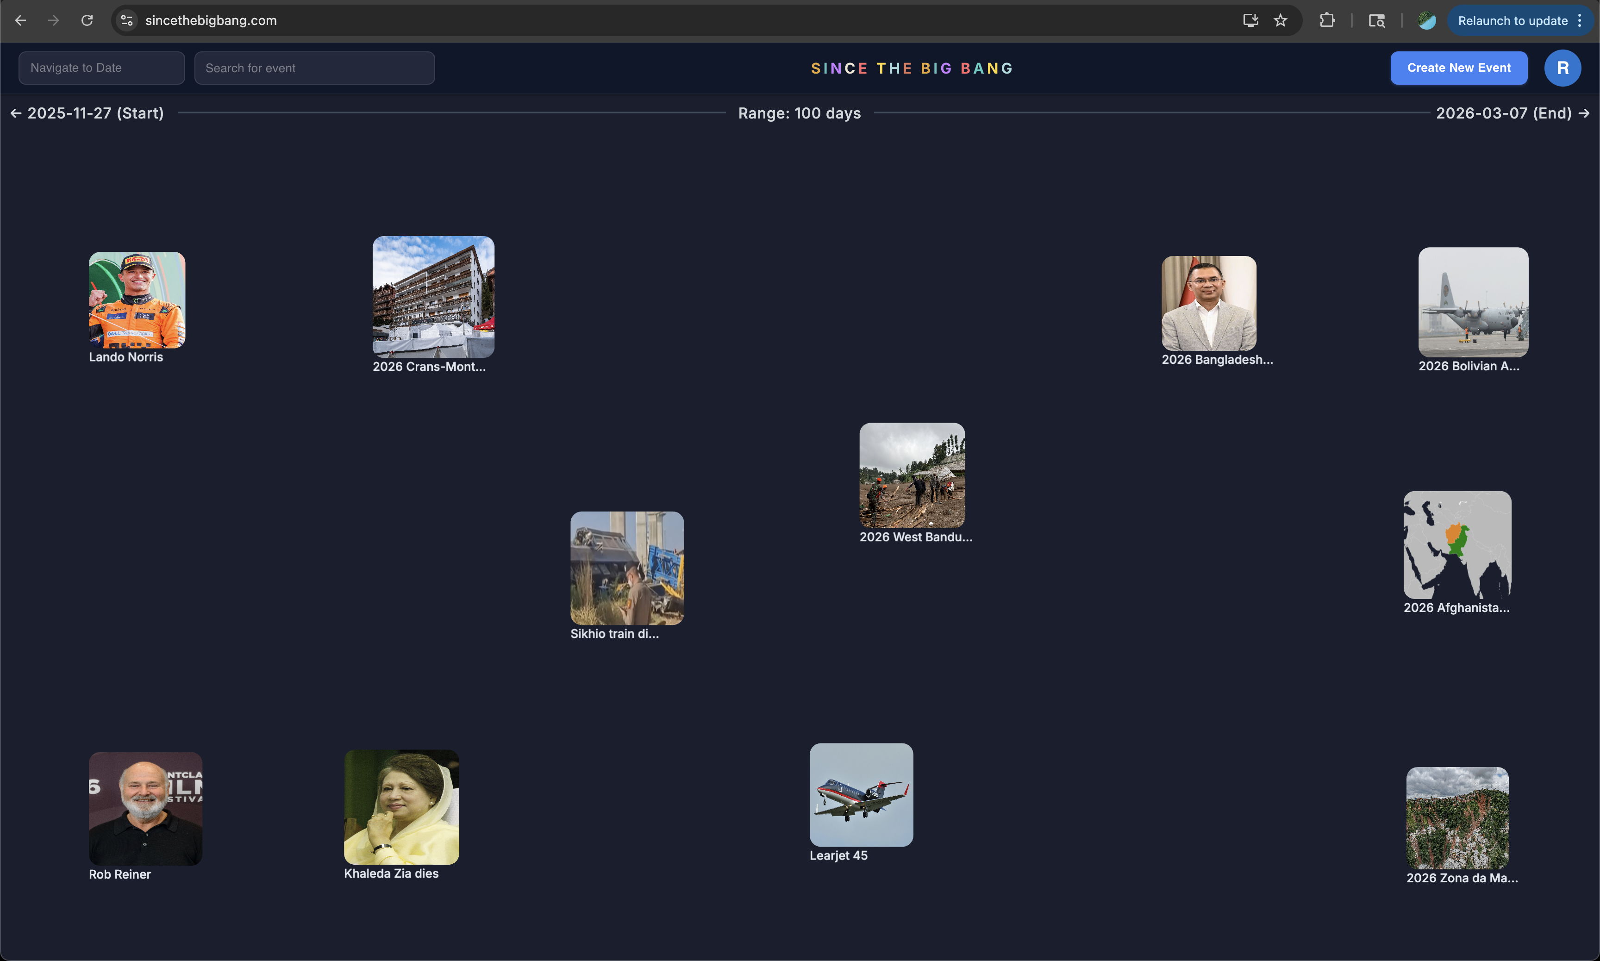The height and width of the screenshot is (961, 1600).
Task: Bookmark page with star icon
Action: point(1280,21)
